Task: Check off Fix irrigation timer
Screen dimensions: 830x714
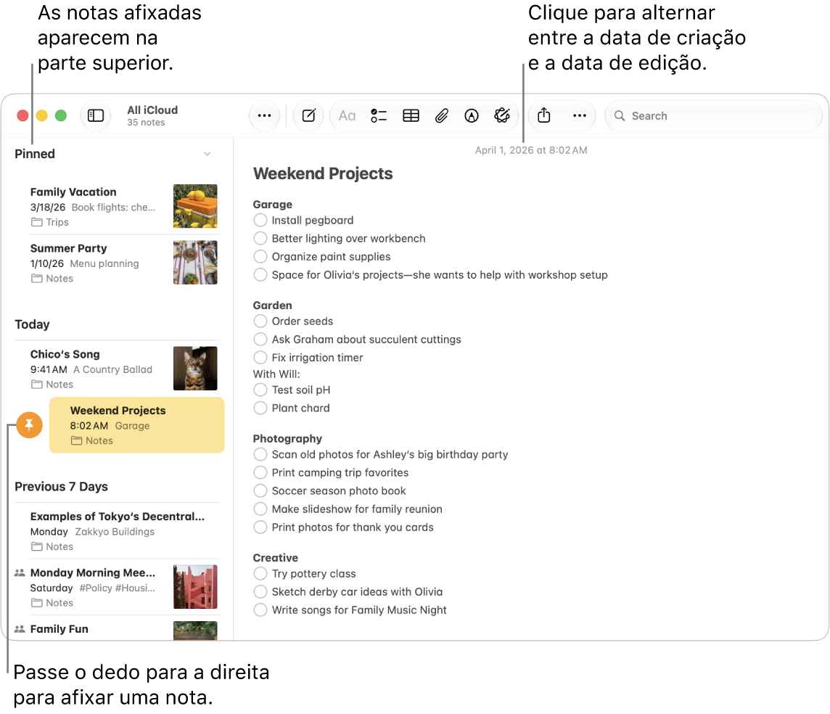Action: coord(260,357)
